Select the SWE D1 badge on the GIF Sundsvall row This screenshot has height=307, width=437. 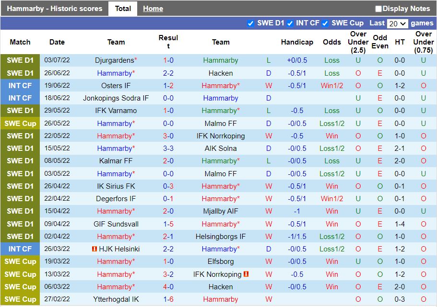(x=20, y=224)
